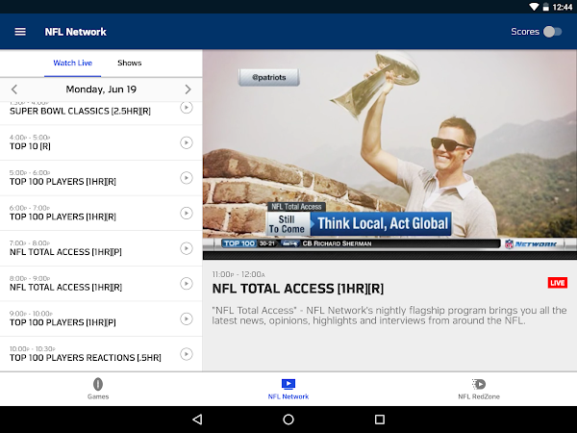Play Top 100 Players Reactions [.5HR]
This screenshot has height=433, width=577.
pos(187,354)
